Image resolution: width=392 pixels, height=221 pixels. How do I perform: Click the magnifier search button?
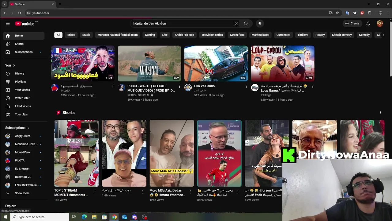(246, 24)
